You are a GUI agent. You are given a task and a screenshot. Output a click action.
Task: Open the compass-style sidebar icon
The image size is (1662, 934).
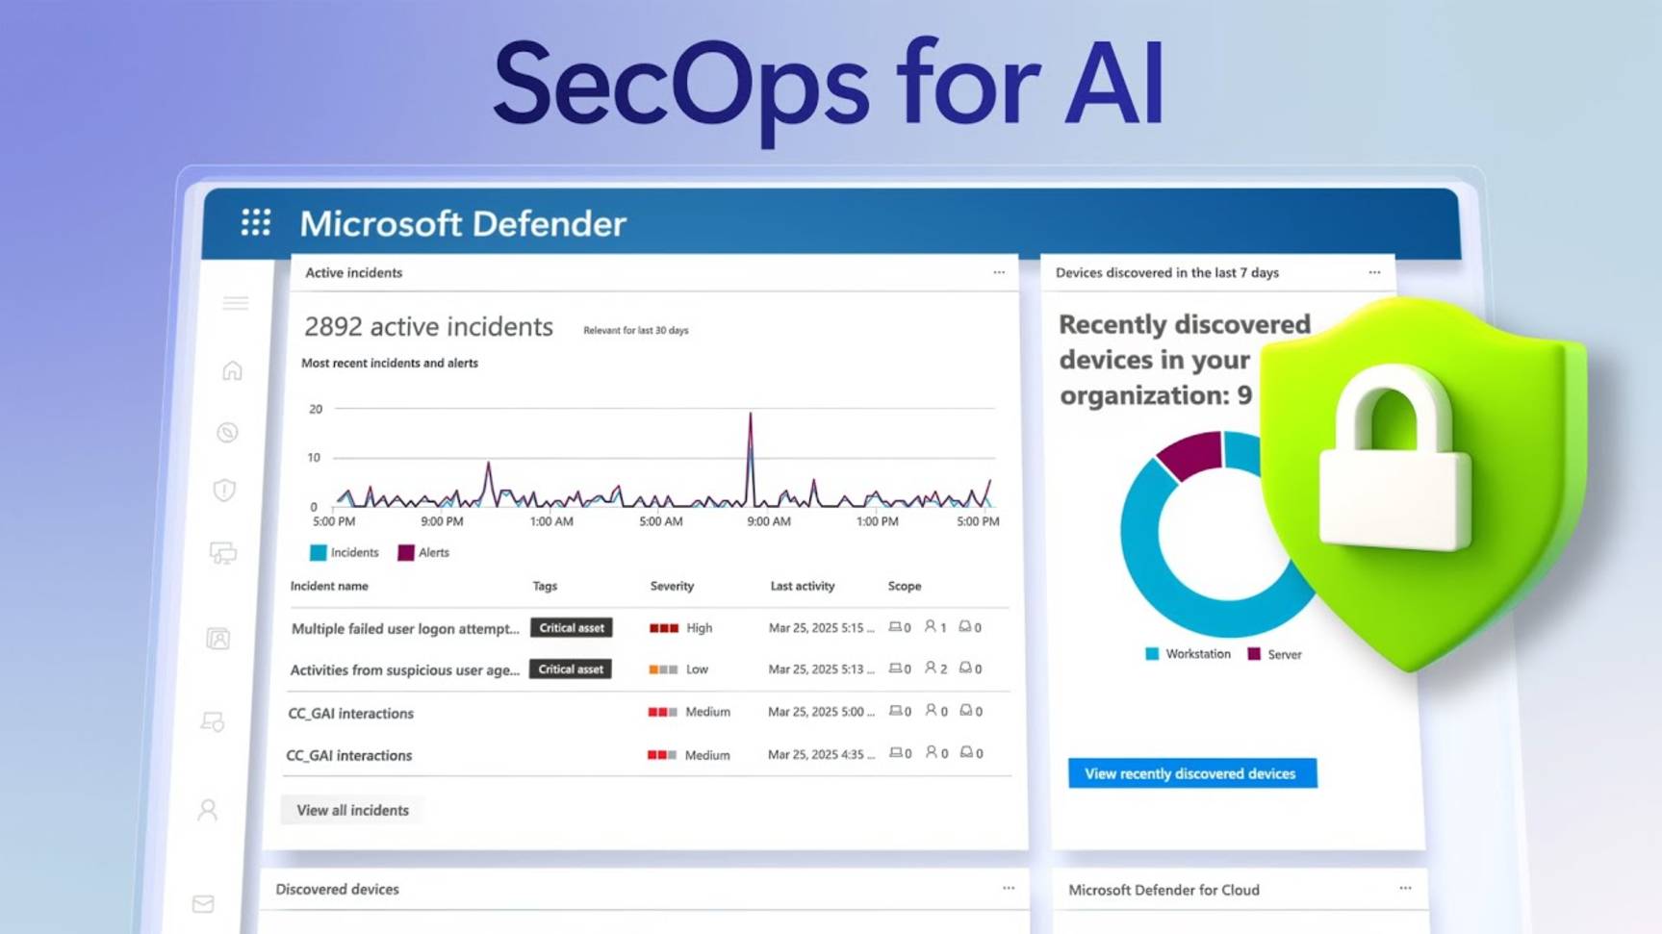tap(227, 433)
